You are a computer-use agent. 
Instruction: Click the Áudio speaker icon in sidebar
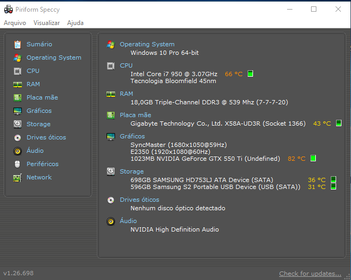point(18,151)
